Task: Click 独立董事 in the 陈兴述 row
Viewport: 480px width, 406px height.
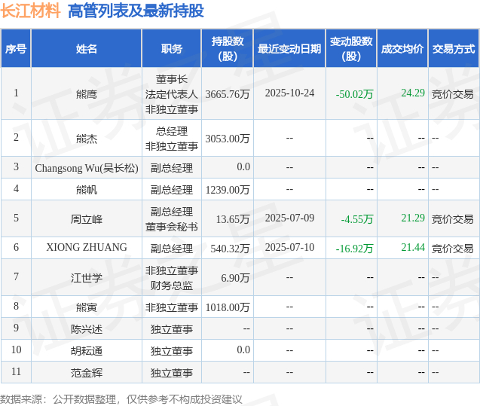Action: (172, 329)
